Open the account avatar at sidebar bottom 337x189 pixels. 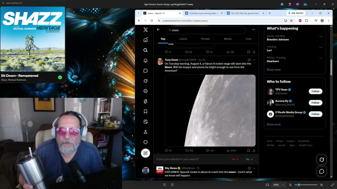(146, 170)
